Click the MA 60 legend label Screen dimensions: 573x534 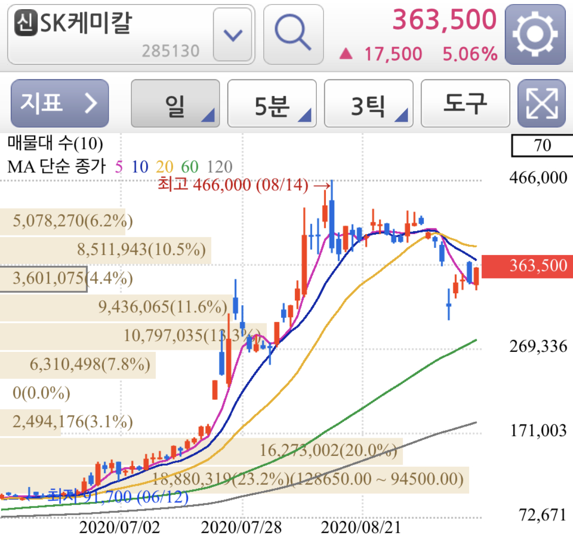[x=189, y=167]
